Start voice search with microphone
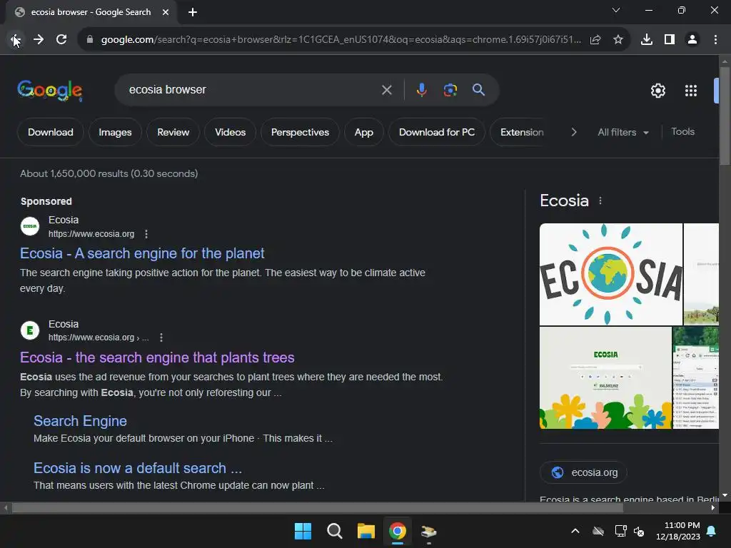Screen dimensions: 731x548 point(421,90)
